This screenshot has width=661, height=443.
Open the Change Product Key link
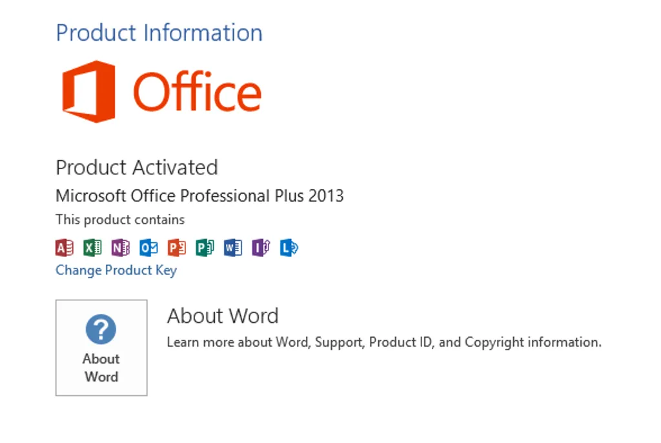(116, 271)
